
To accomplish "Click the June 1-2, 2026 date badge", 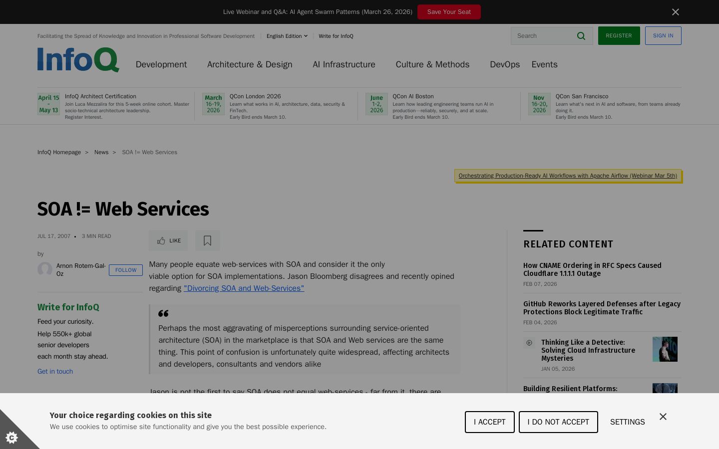I will coord(376,104).
